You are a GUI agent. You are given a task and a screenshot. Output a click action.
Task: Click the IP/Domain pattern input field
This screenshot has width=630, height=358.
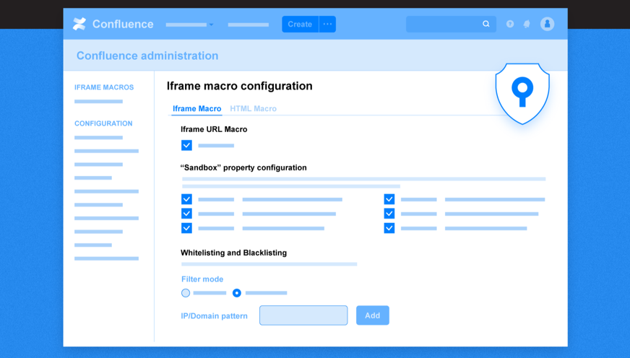[303, 315]
